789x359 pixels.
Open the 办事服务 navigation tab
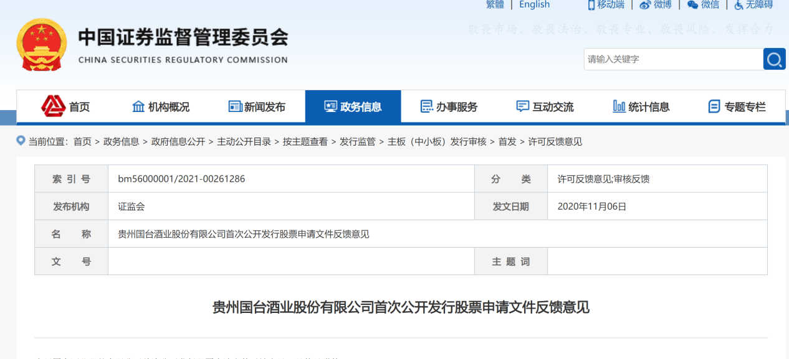[x=449, y=106]
